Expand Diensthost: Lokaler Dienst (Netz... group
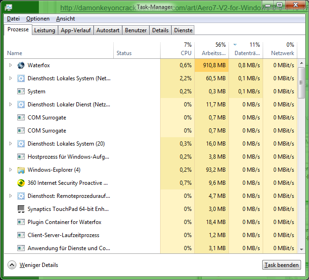This screenshot has height=280, width=309. click(10, 105)
